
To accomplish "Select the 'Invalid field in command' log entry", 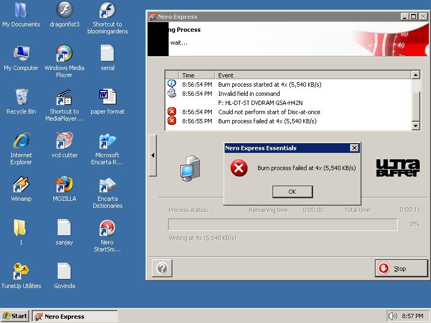I will [x=288, y=94].
